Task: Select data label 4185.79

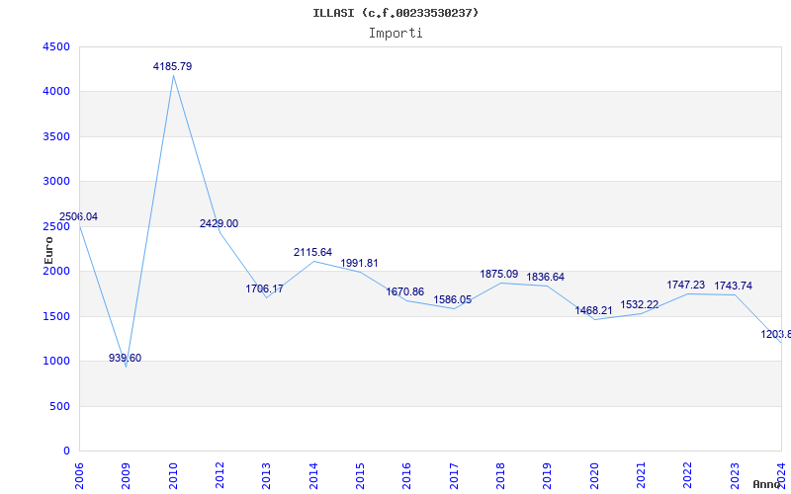Action: [x=172, y=66]
